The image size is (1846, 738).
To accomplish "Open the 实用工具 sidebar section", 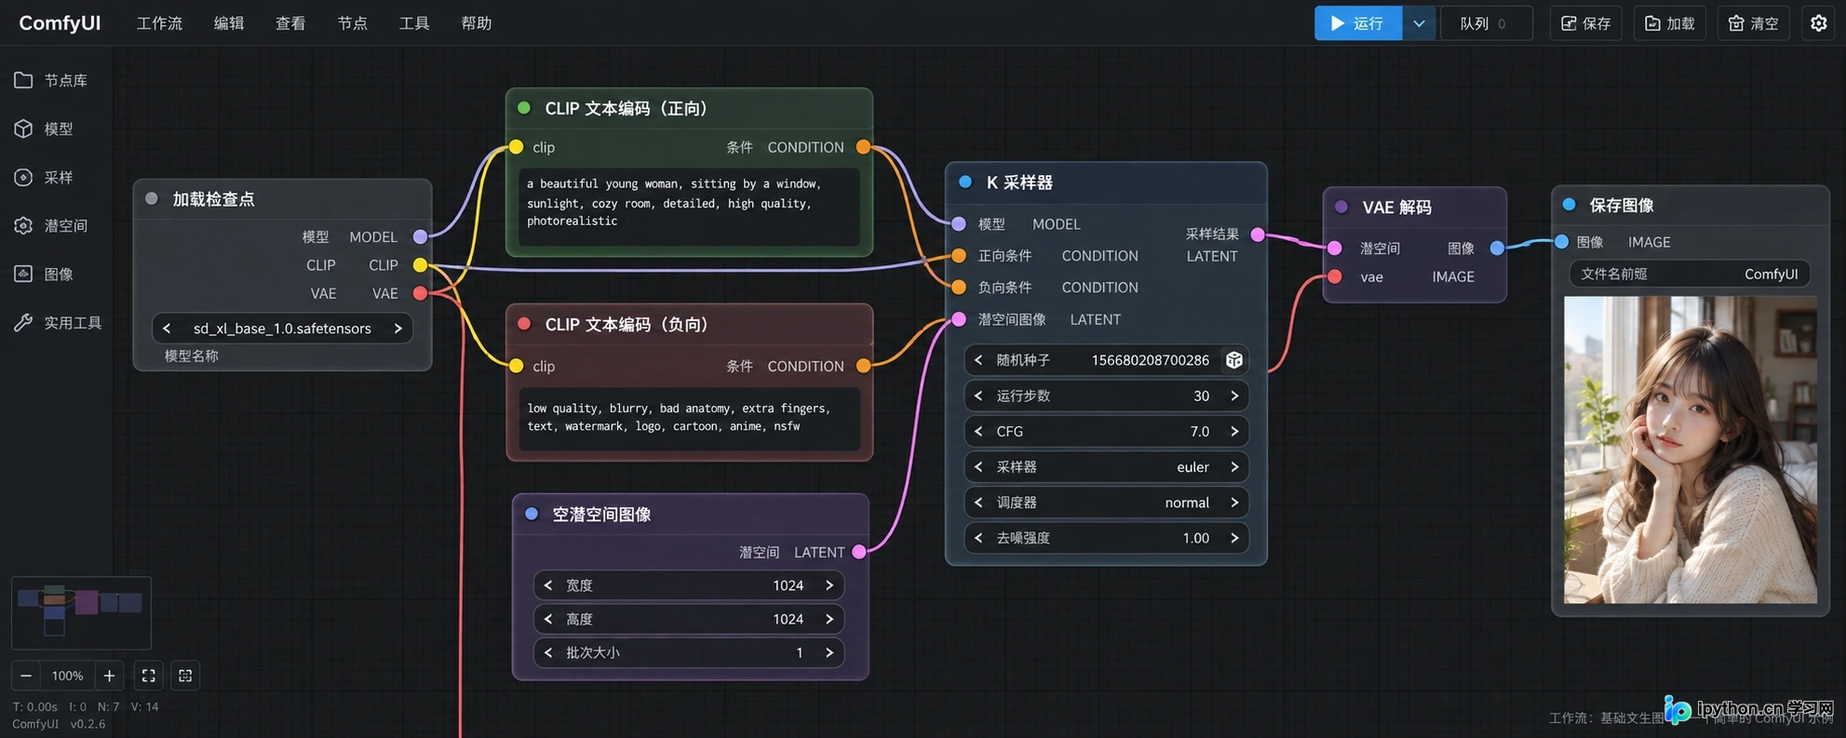I will tap(59, 322).
